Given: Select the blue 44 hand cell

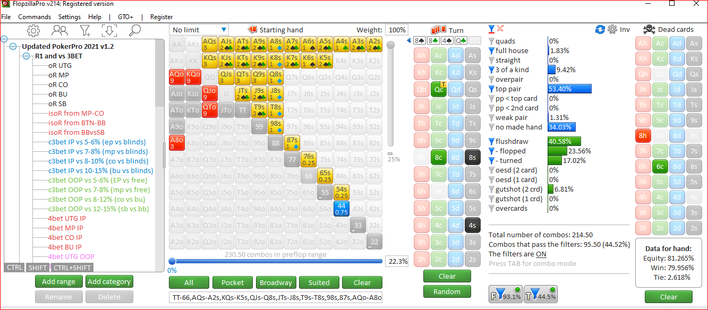Looking at the screenshot, I should coord(341,209).
